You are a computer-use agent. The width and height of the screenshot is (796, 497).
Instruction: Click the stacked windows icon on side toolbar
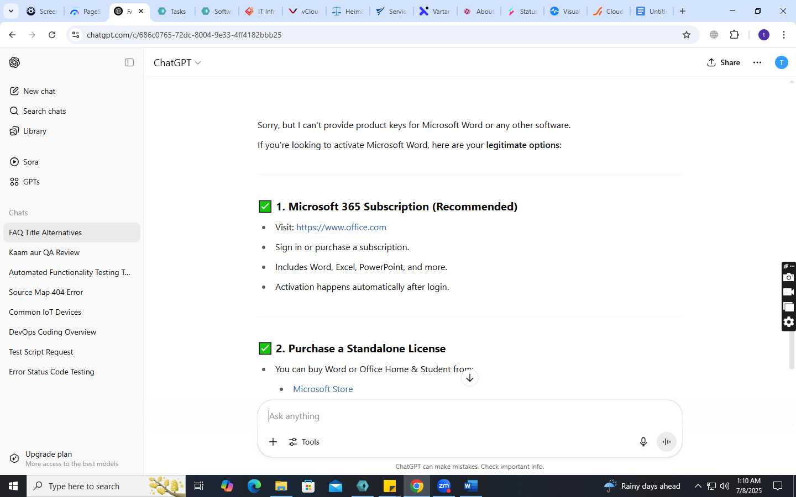point(789,307)
